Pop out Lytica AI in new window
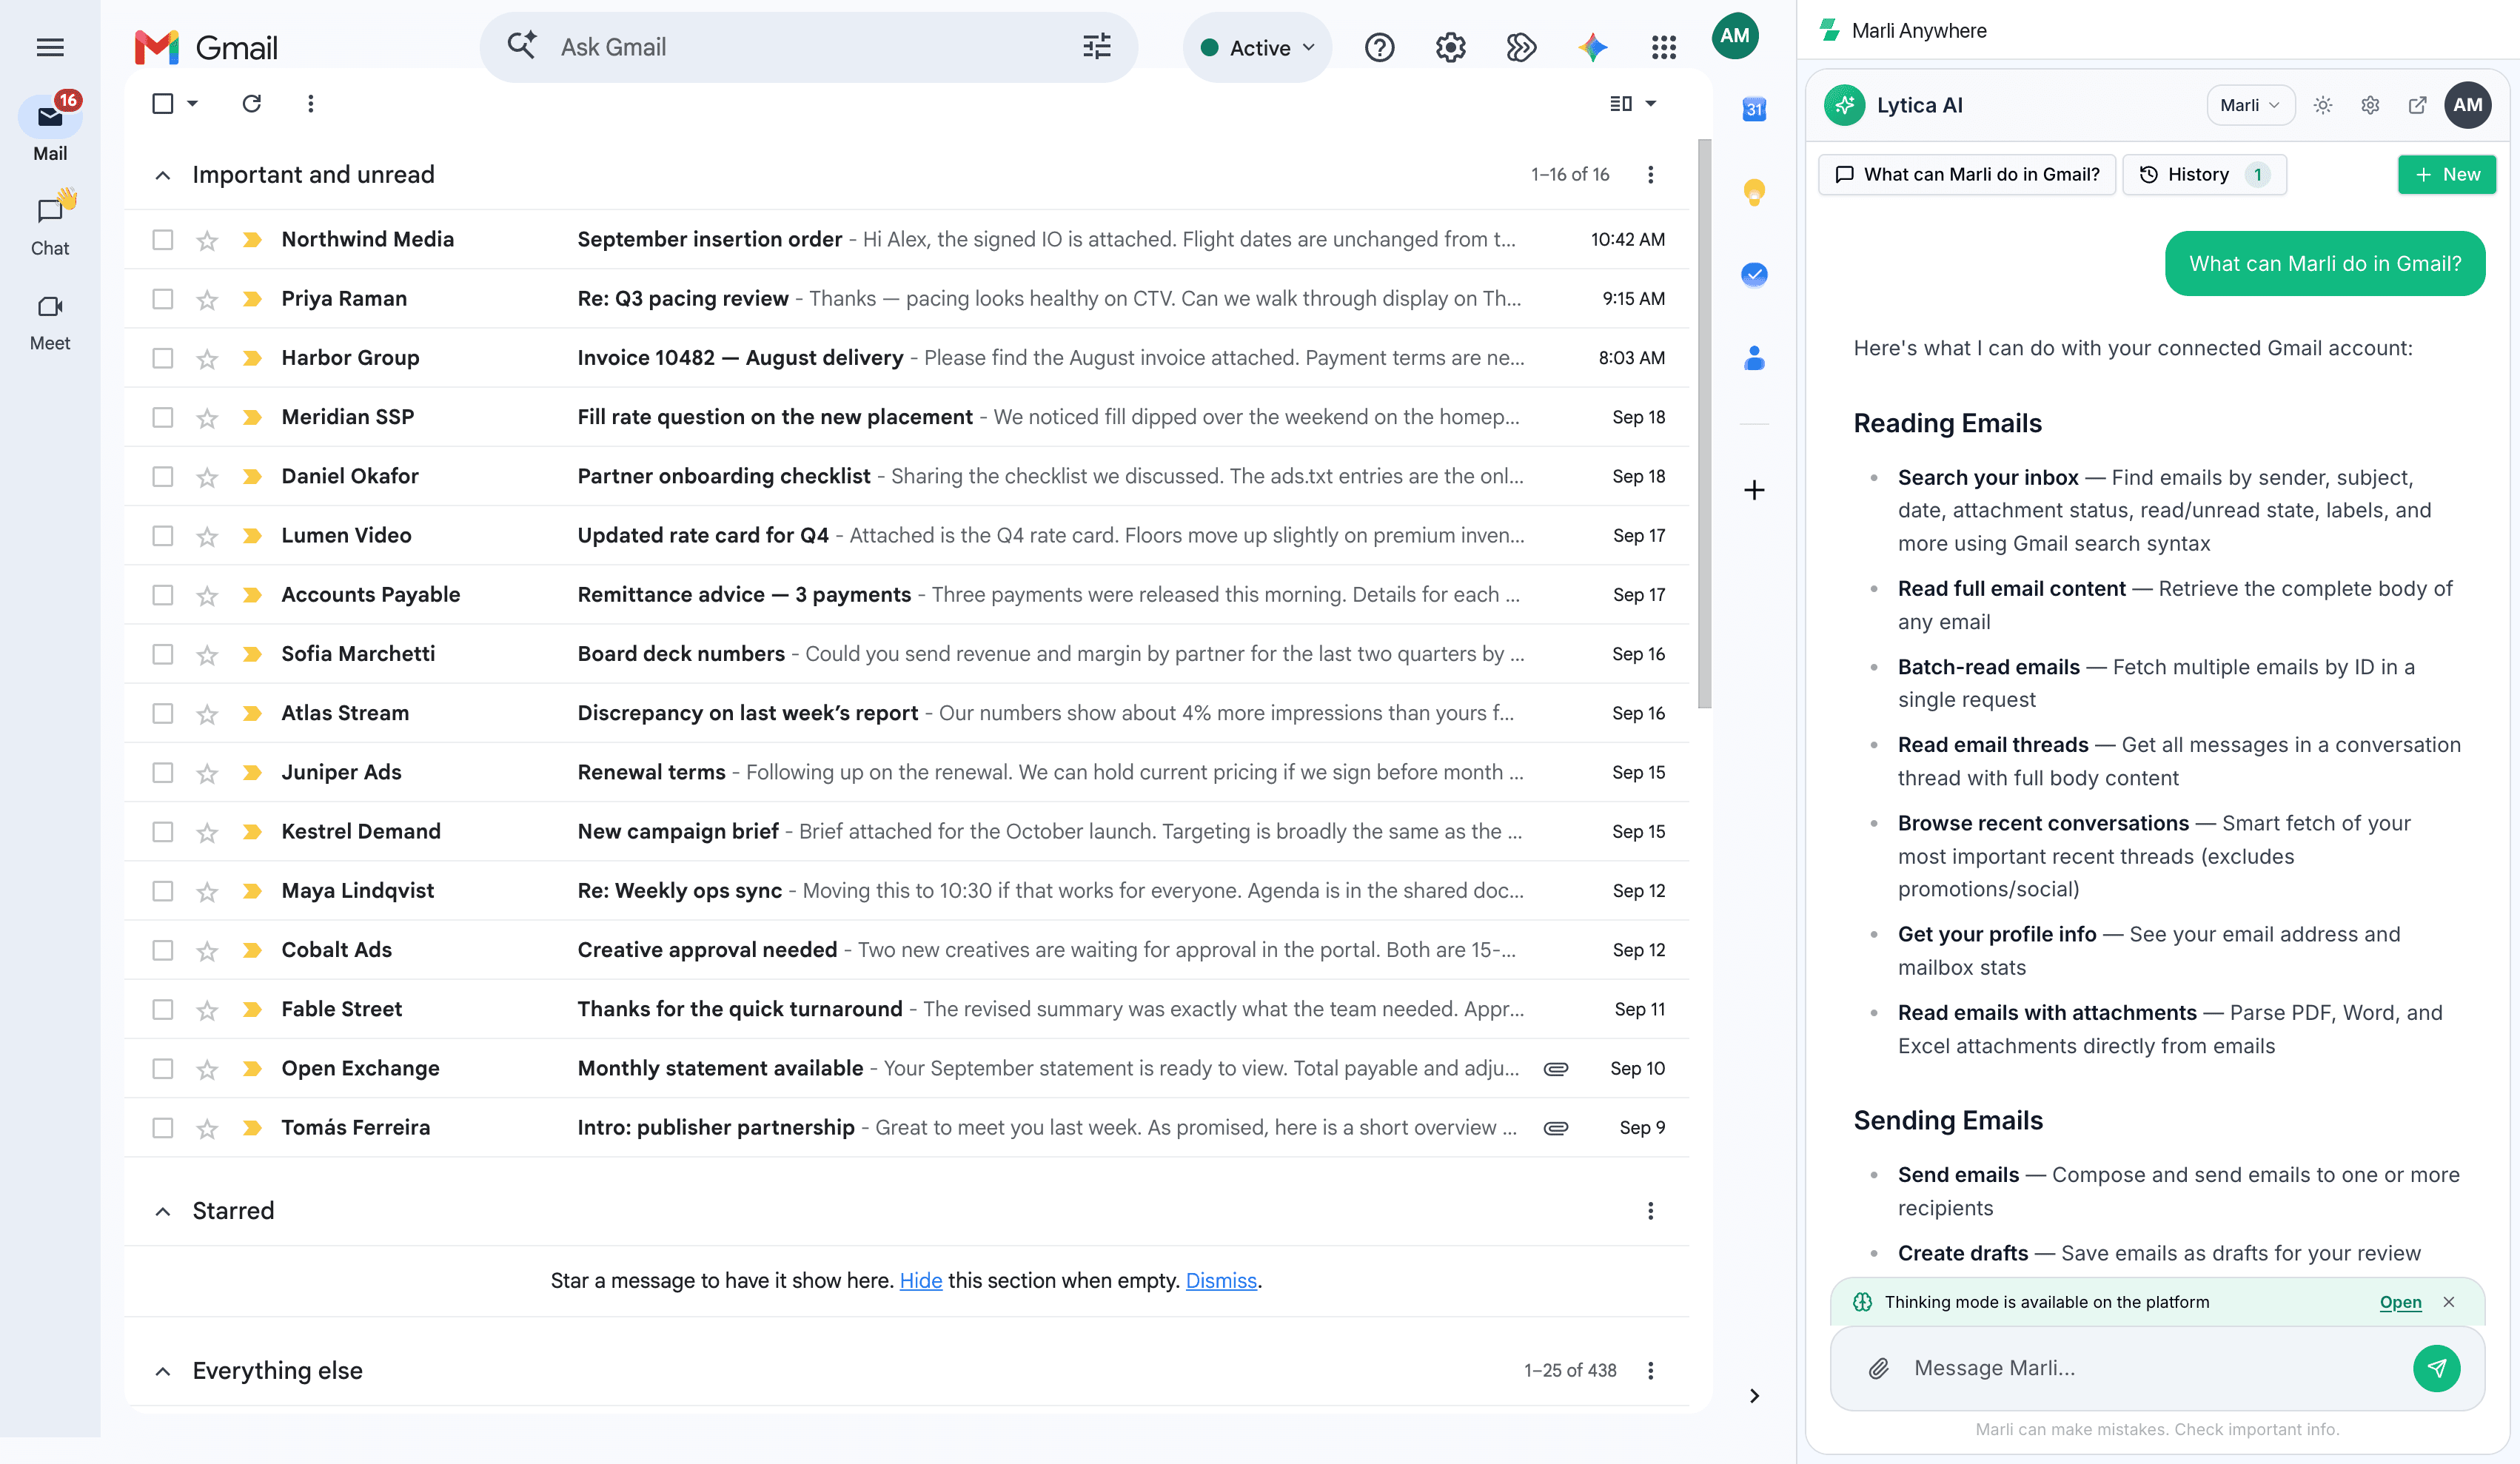This screenshot has width=2520, height=1464. 2417,105
